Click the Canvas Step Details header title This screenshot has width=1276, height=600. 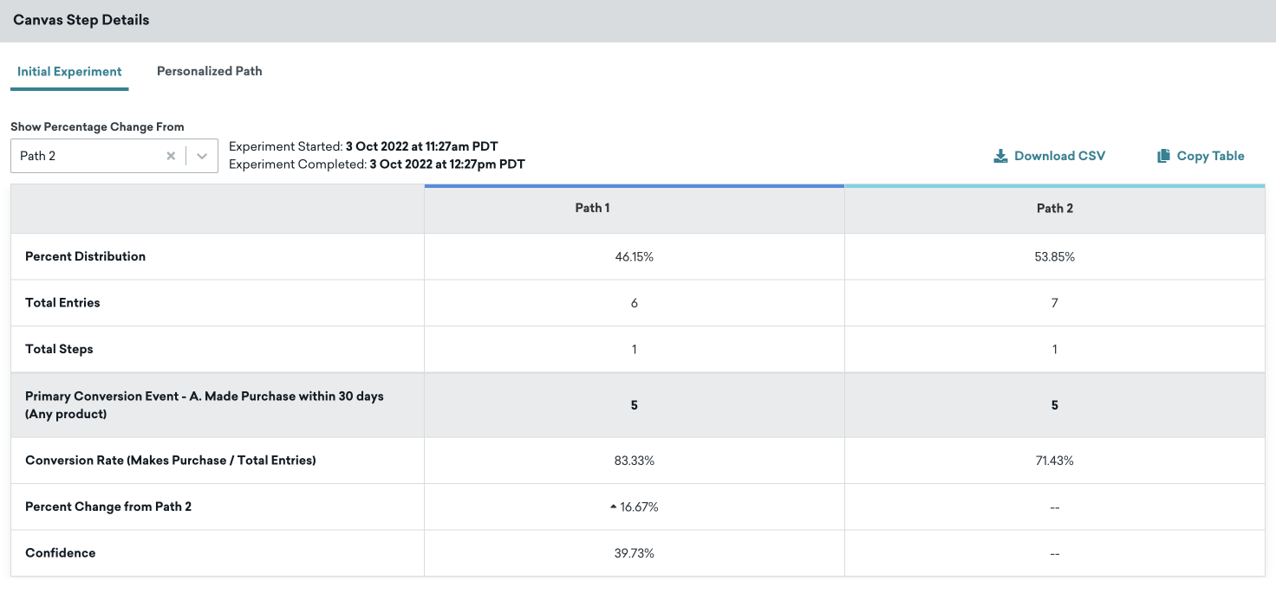coord(81,20)
